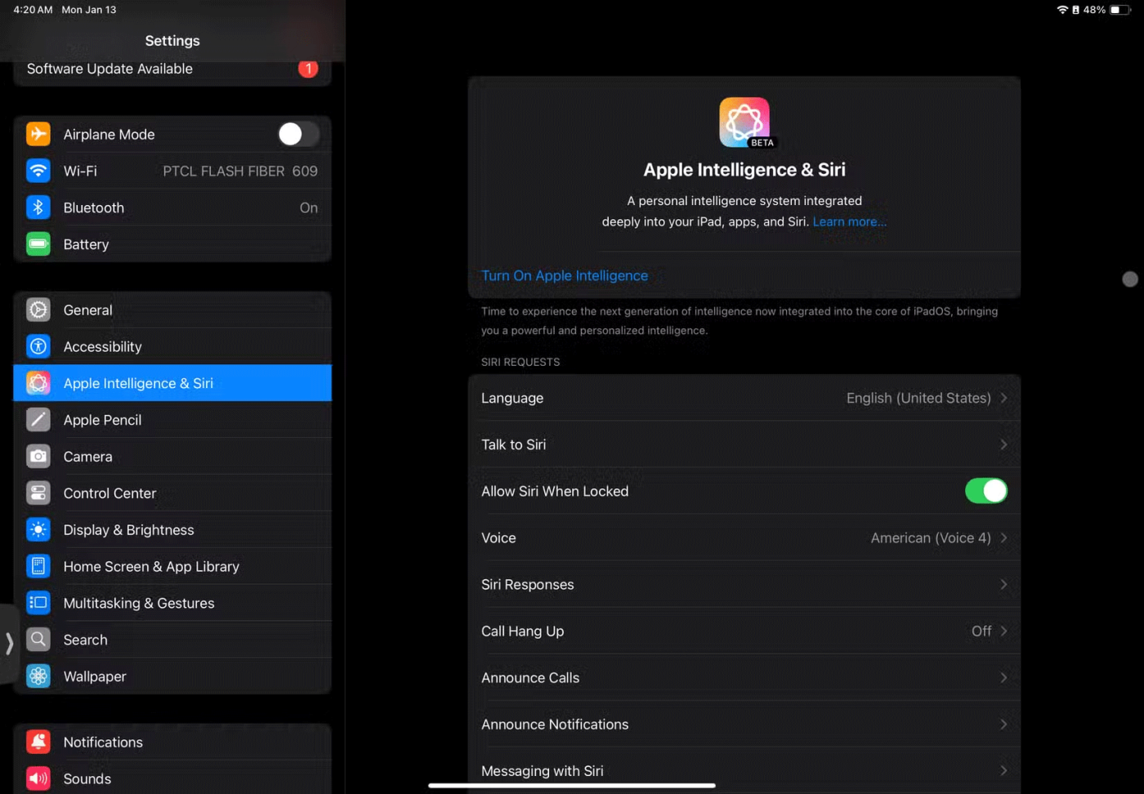
Task: Click the Apple Pencil icon
Action: (38, 420)
